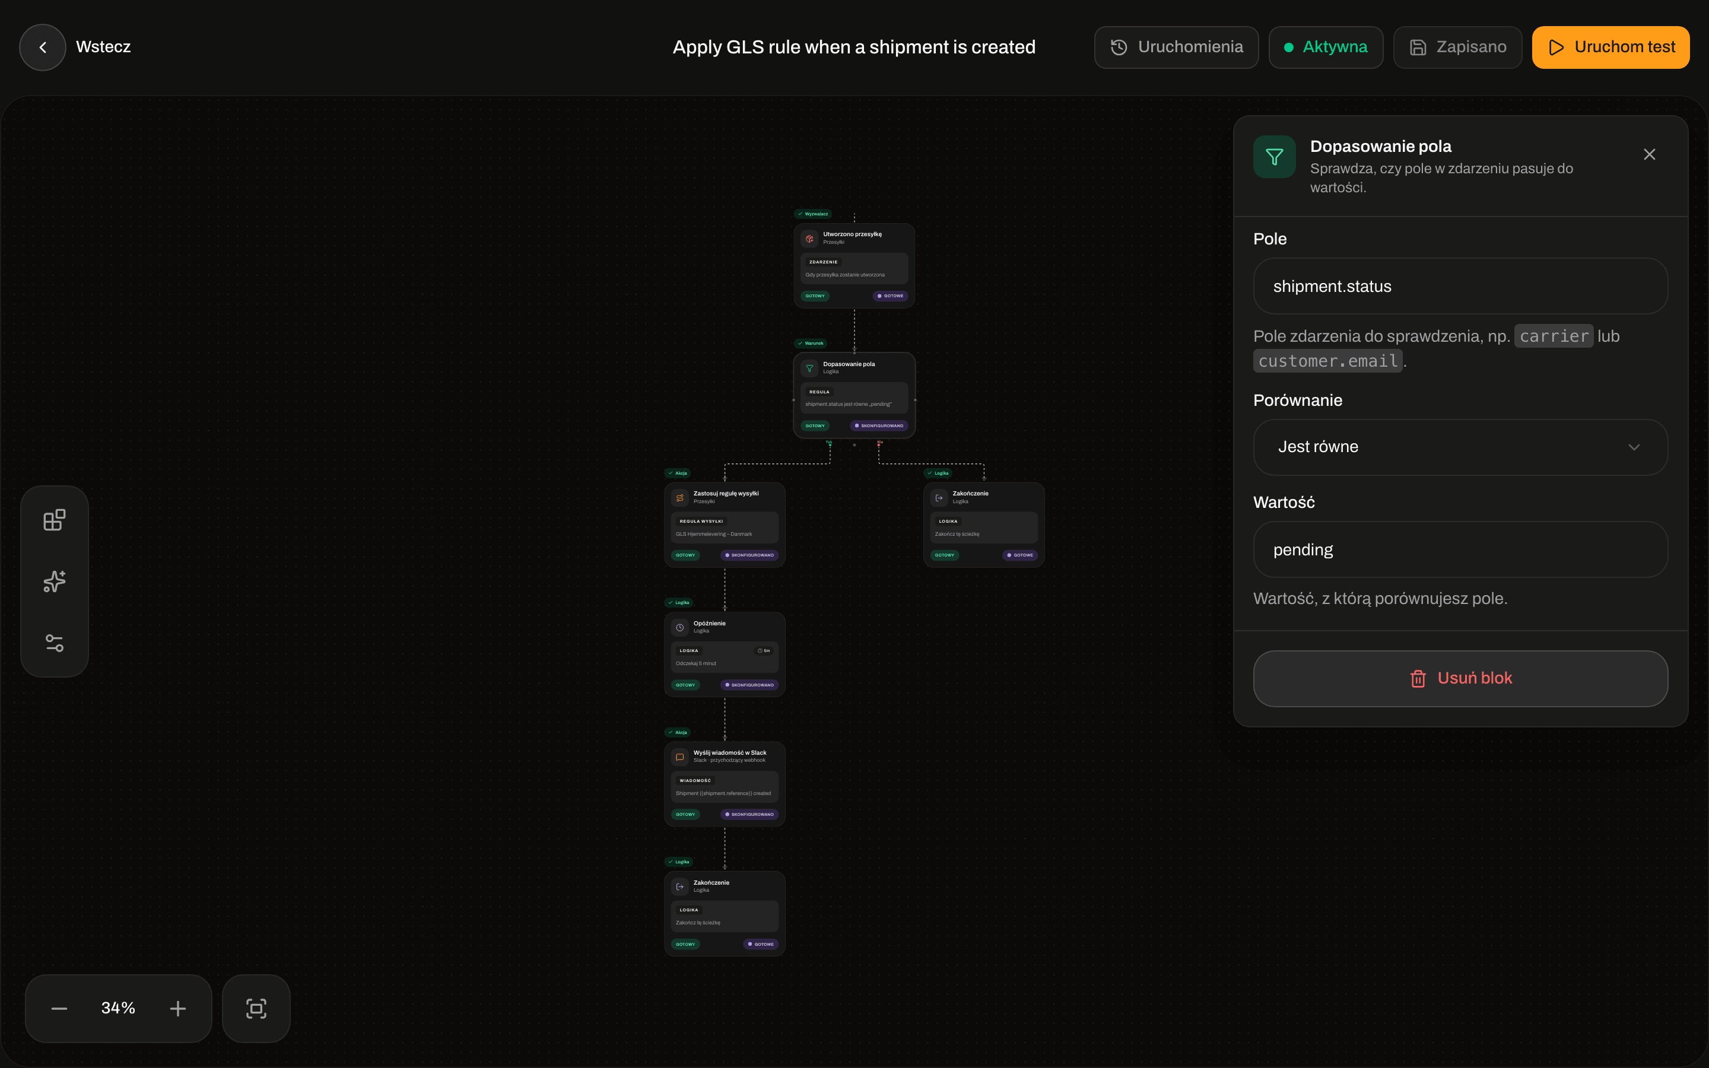The image size is (1709, 1068).
Task: Select the bottom Zakończenie node
Action: pos(725,914)
